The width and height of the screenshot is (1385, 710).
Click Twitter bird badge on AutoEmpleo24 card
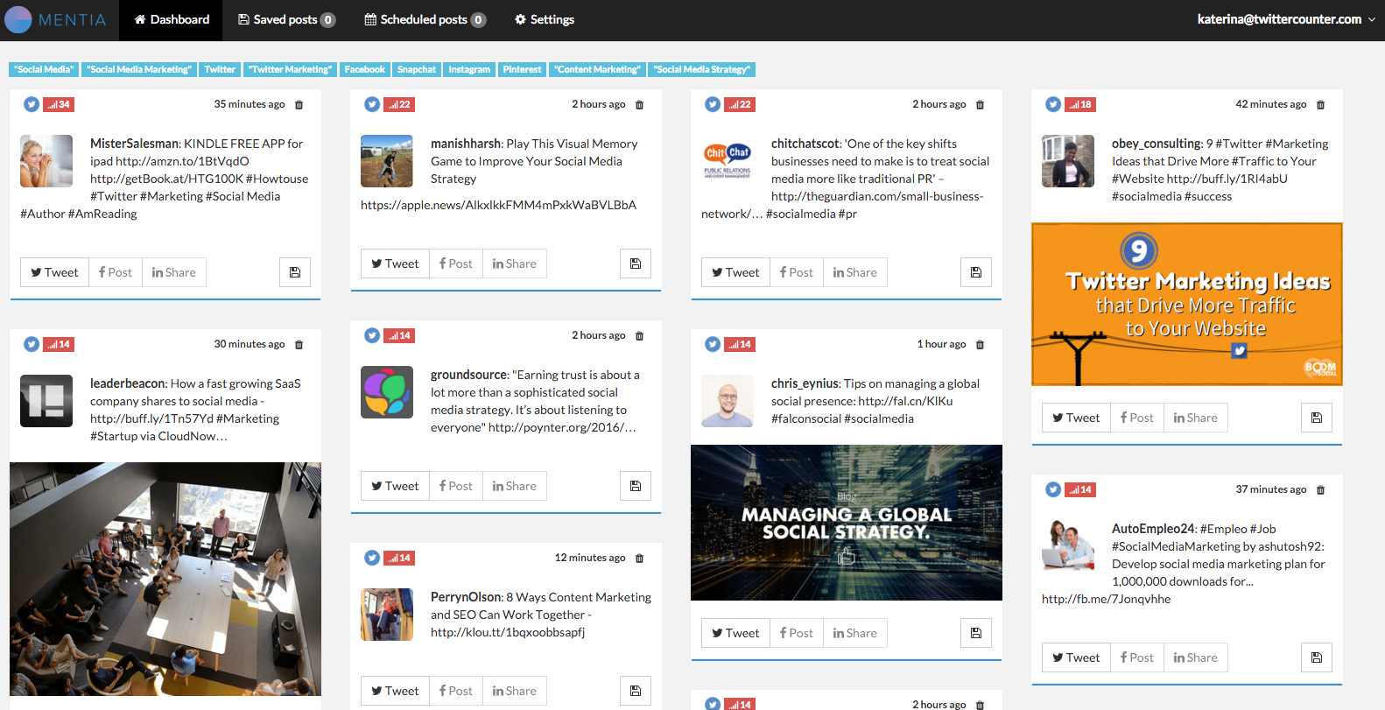tap(1053, 489)
